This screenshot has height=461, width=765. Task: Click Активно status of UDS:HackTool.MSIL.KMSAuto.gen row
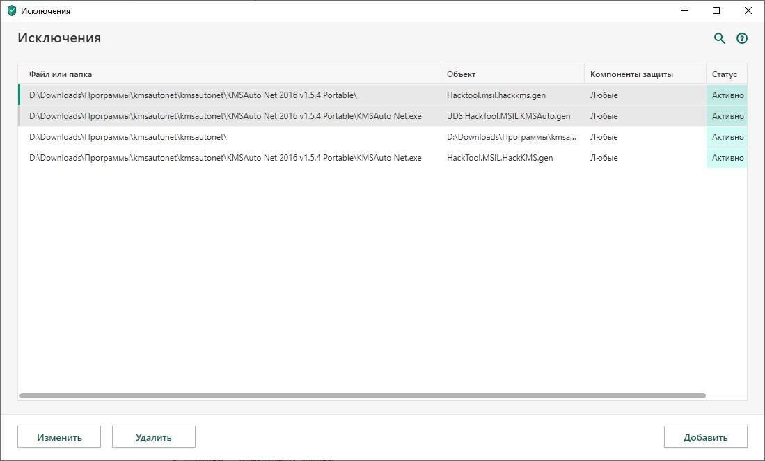pyautogui.click(x=727, y=116)
